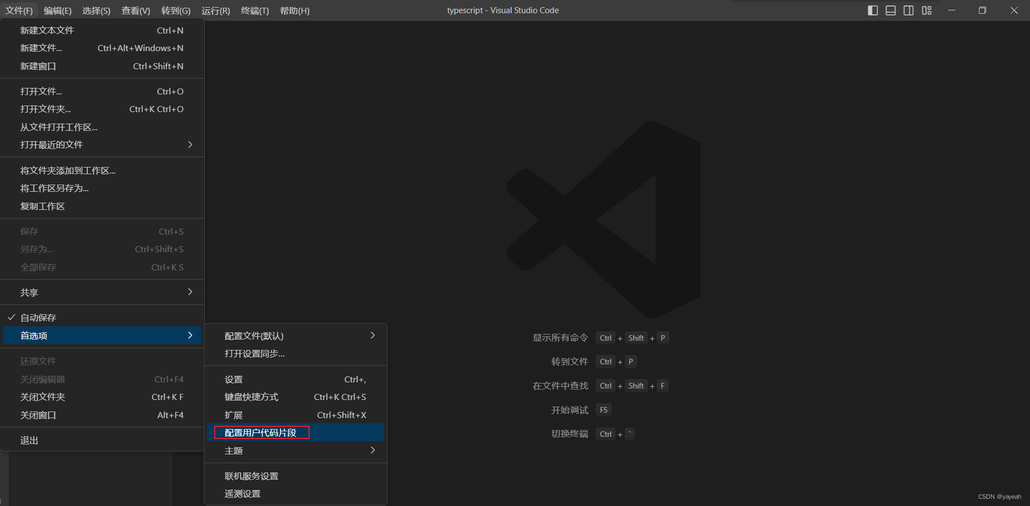
Task: Expand 配置文件(默认) submenu
Action: (x=295, y=336)
